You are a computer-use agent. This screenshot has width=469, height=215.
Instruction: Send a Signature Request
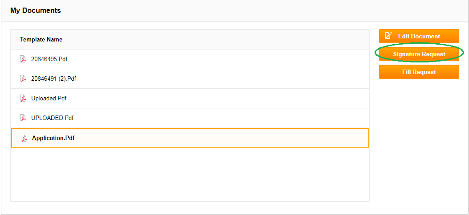coord(419,54)
